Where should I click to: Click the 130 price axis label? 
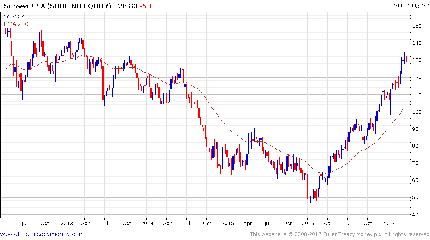click(417, 60)
